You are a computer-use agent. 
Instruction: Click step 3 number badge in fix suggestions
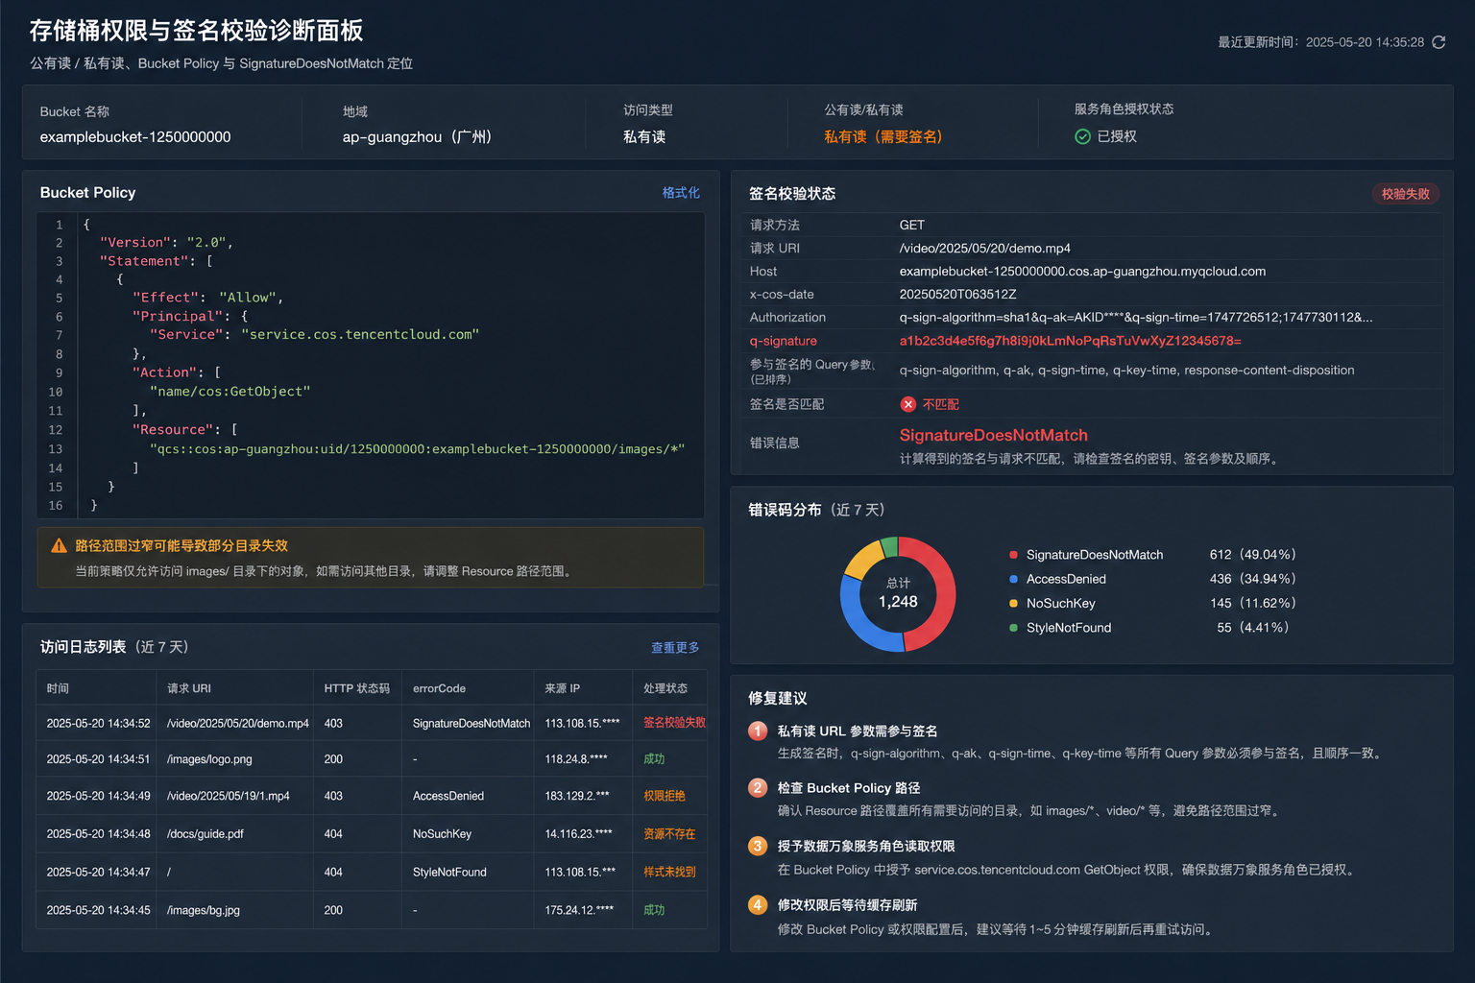pyautogui.click(x=758, y=846)
